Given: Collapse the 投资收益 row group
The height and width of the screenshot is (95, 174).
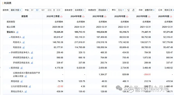Looking at the screenshot, I should pyautogui.click(x=10, y=68).
